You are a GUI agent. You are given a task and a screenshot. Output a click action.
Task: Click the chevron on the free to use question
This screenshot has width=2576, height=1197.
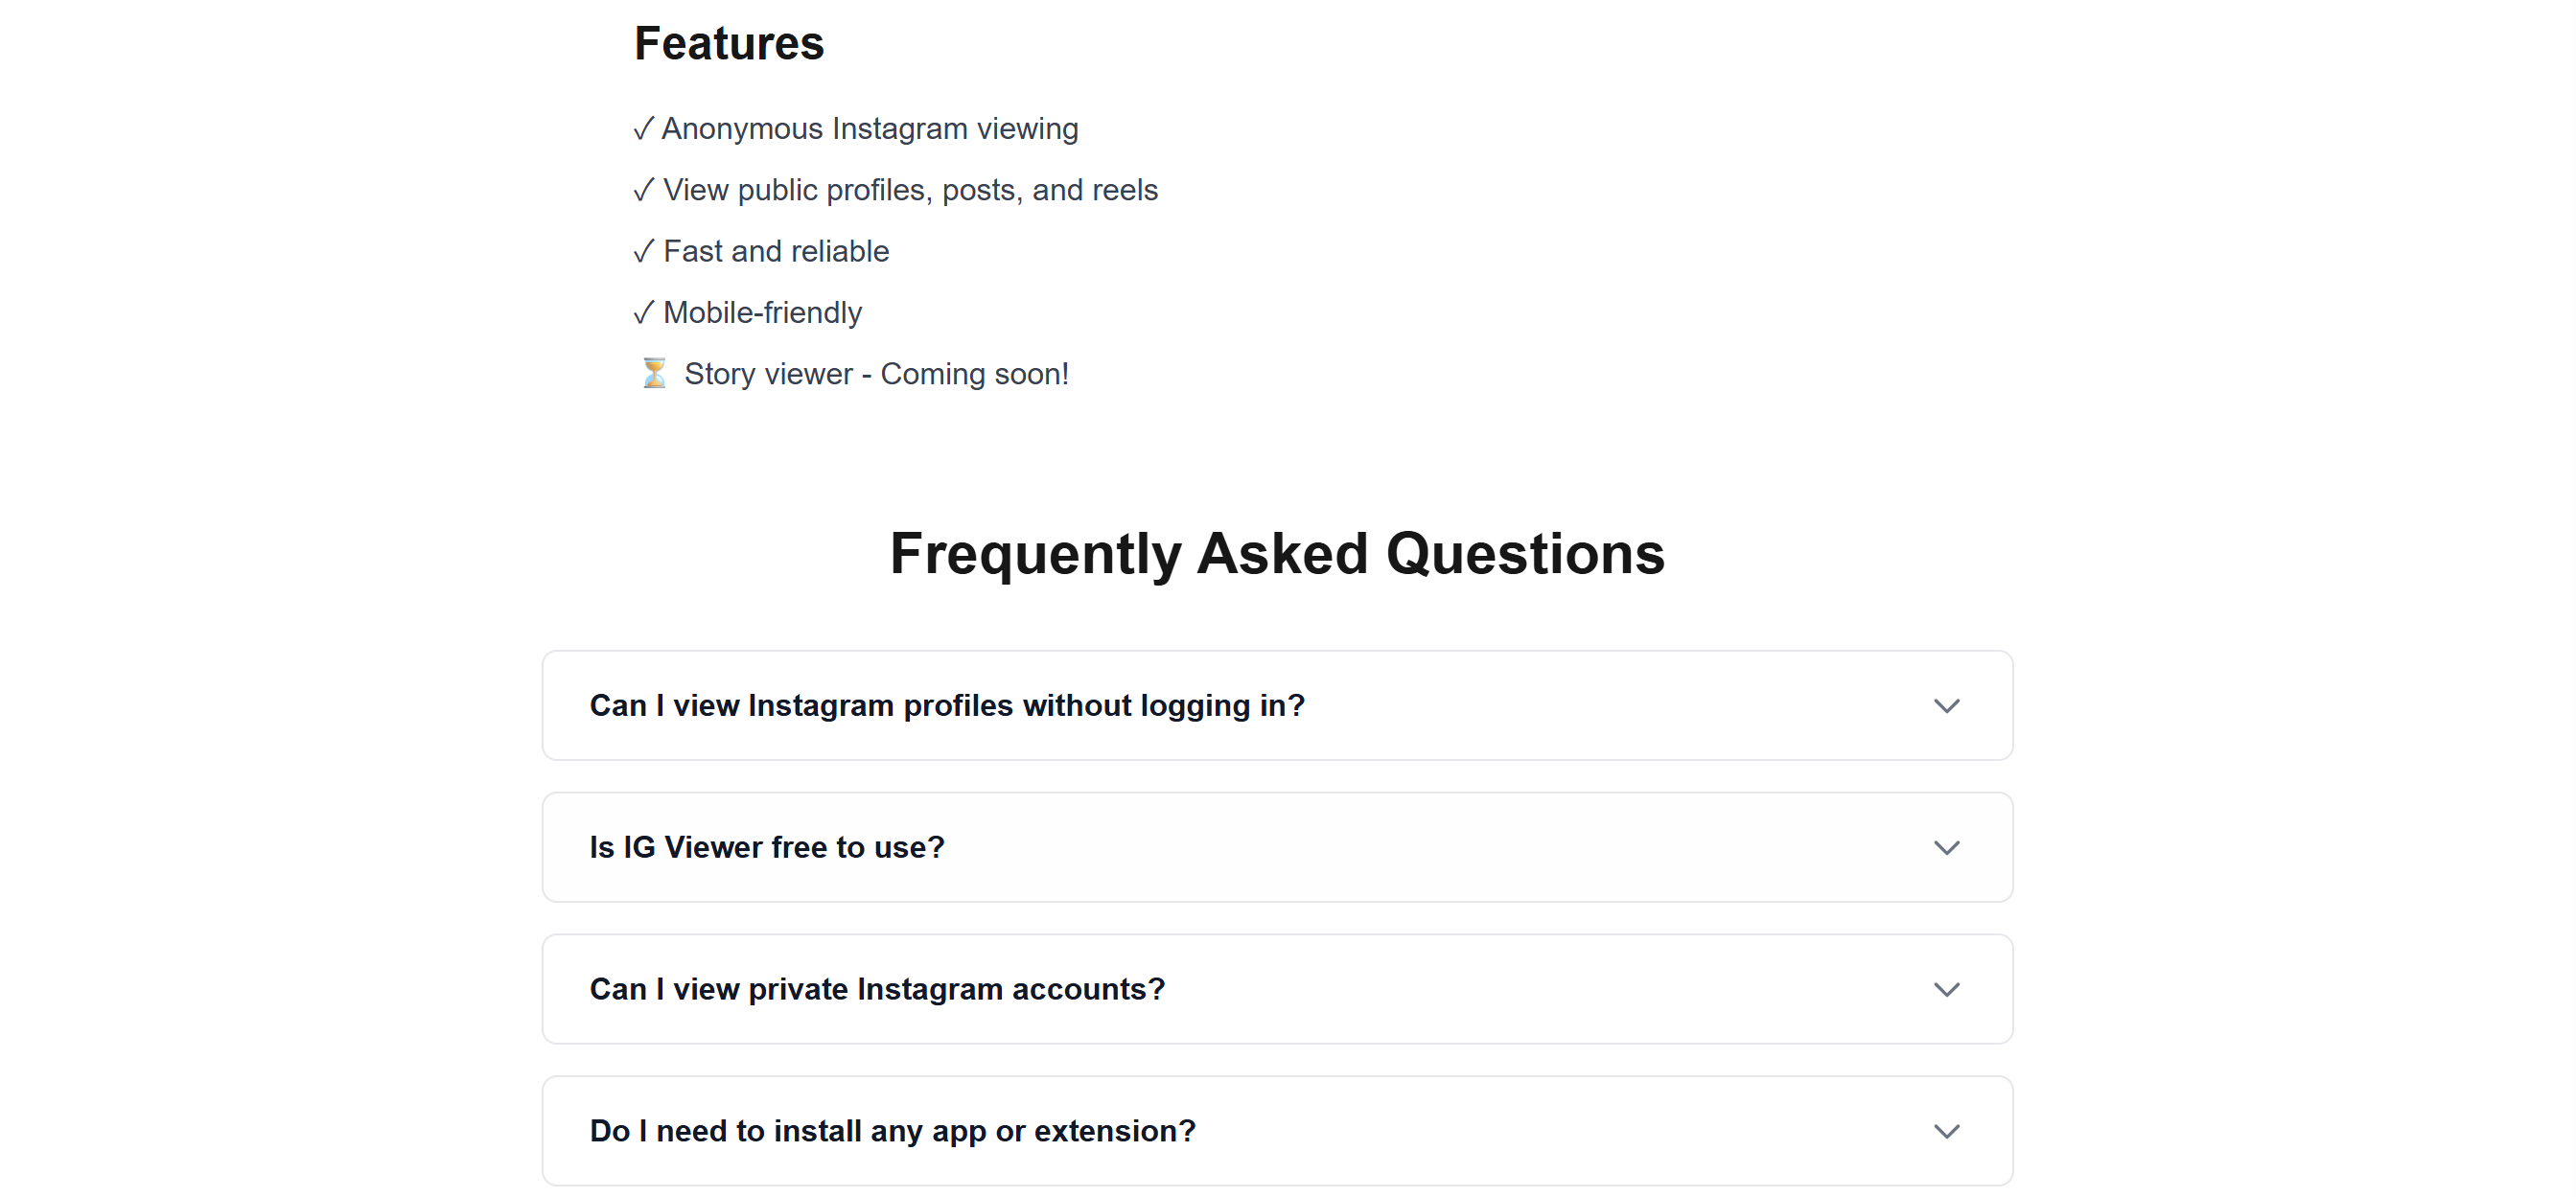(1946, 847)
